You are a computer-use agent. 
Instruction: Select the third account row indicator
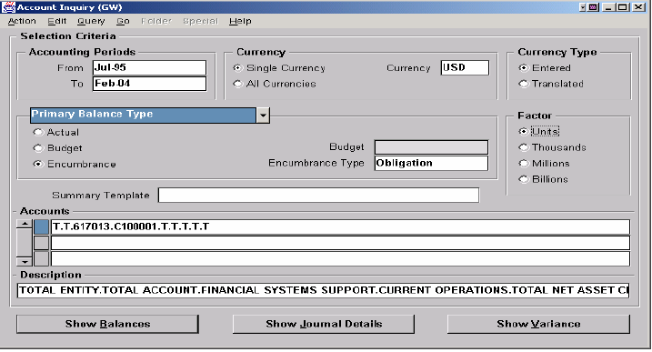tap(41, 258)
